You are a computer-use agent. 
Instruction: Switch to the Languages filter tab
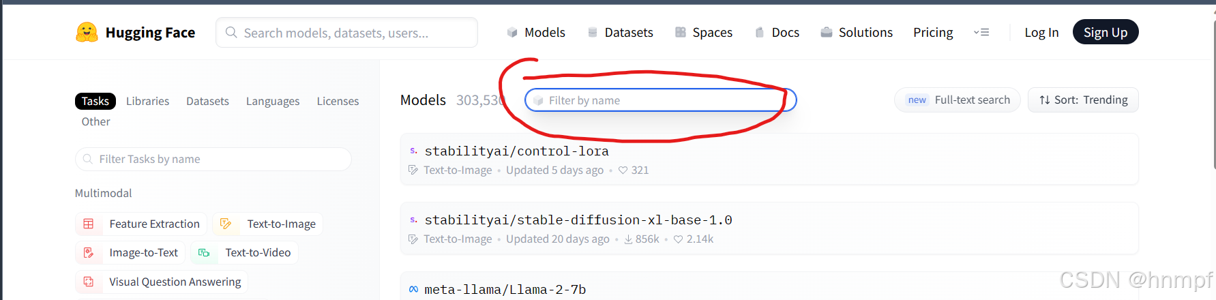pyautogui.click(x=273, y=101)
